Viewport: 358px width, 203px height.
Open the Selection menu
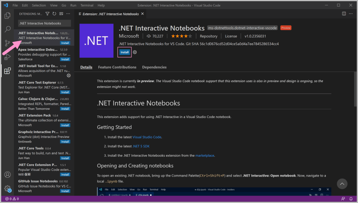[x=39, y=5]
